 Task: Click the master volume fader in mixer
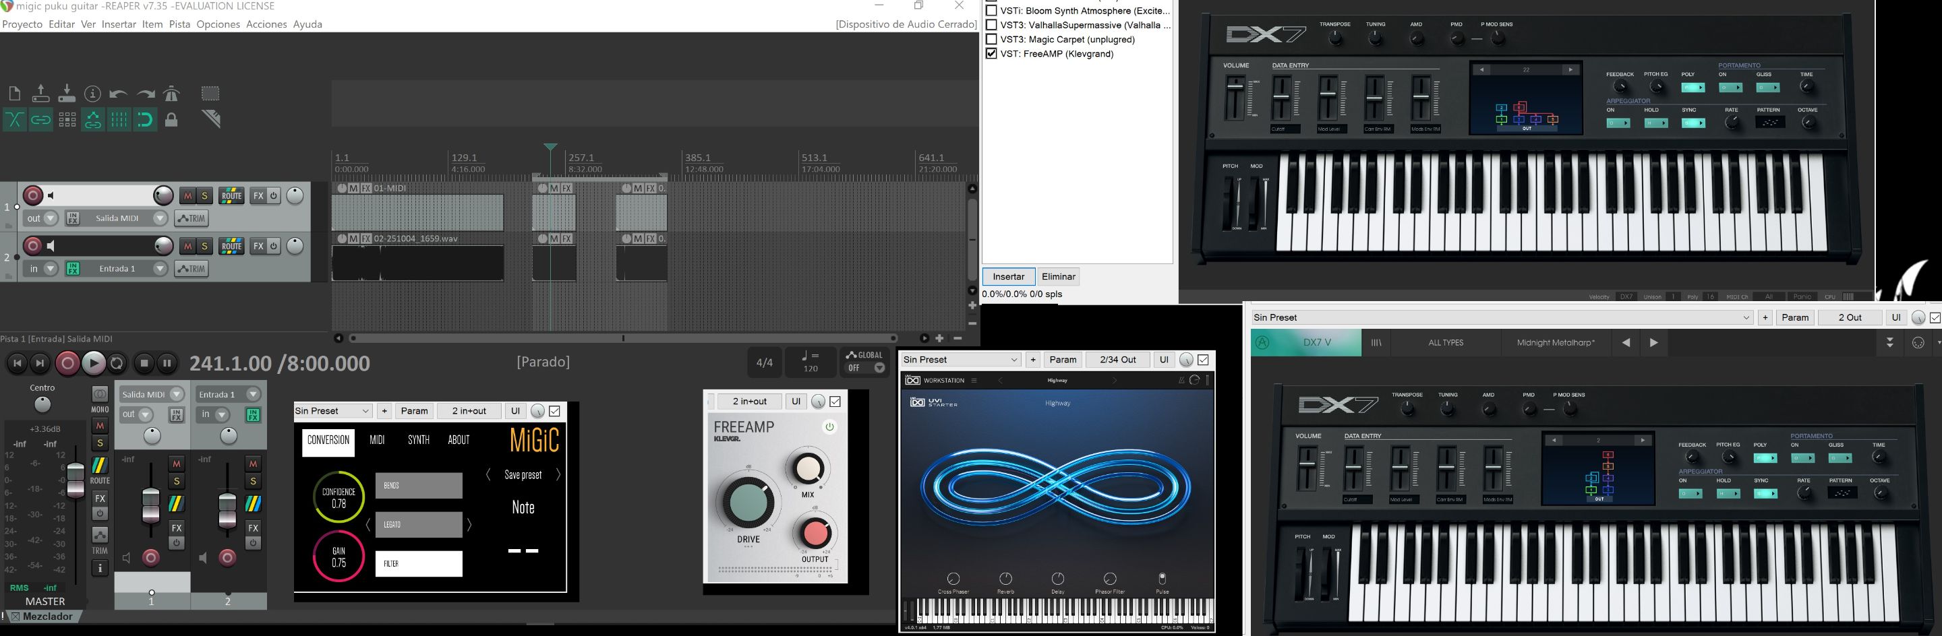(76, 479)
